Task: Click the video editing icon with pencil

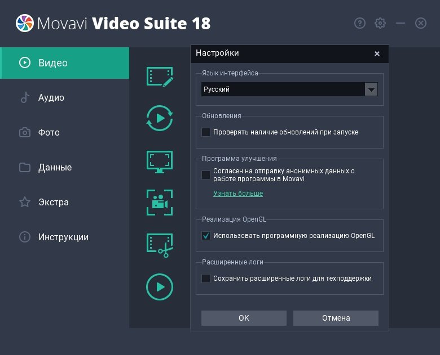Action: coord(160,77)
